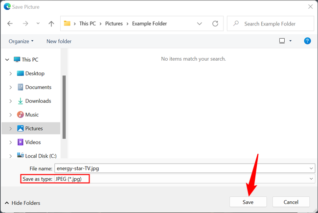Click the Videos icon in tree
Viewport: 318px width, 213px height.
[x=20, y=142]
